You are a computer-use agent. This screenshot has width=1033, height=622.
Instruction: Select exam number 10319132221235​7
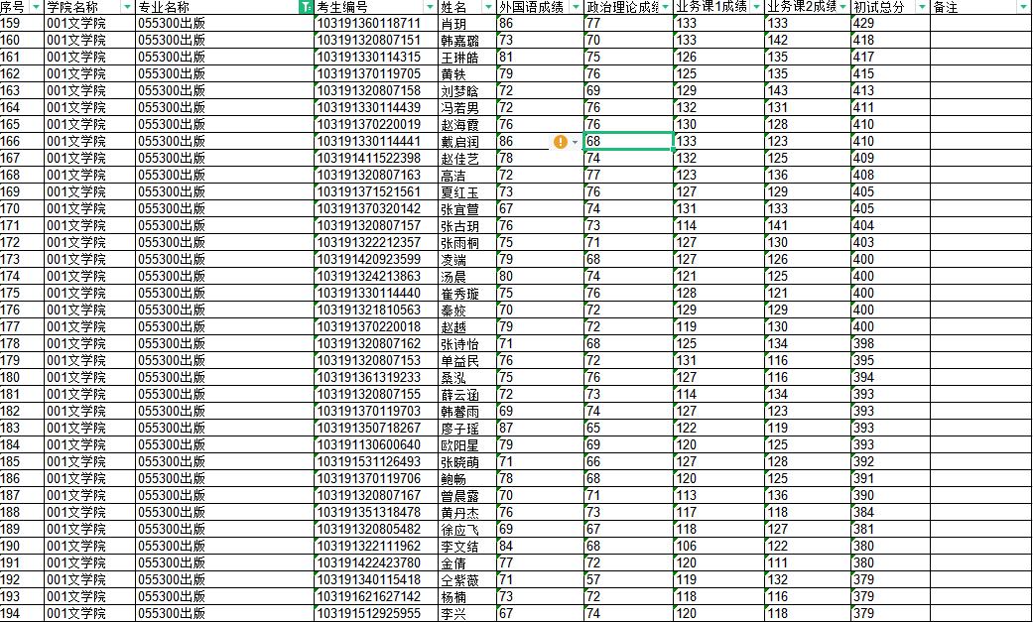pos(376,242)
